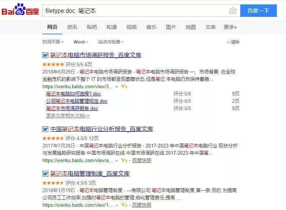Select the 网页 tab
The width and height of the screenshot is (286, 210).
point(52,27)
